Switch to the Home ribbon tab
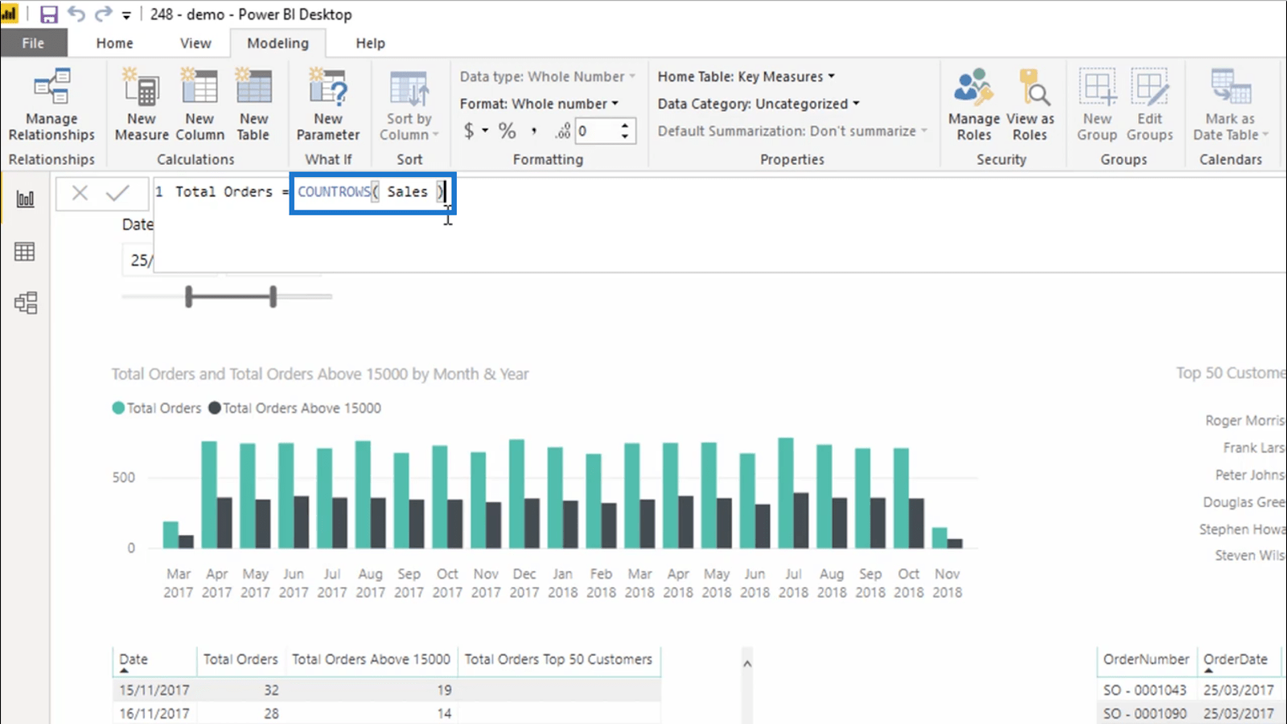The height and width of the screenshot is (724, 1287). pyautogui.click(x=114, y=43)
